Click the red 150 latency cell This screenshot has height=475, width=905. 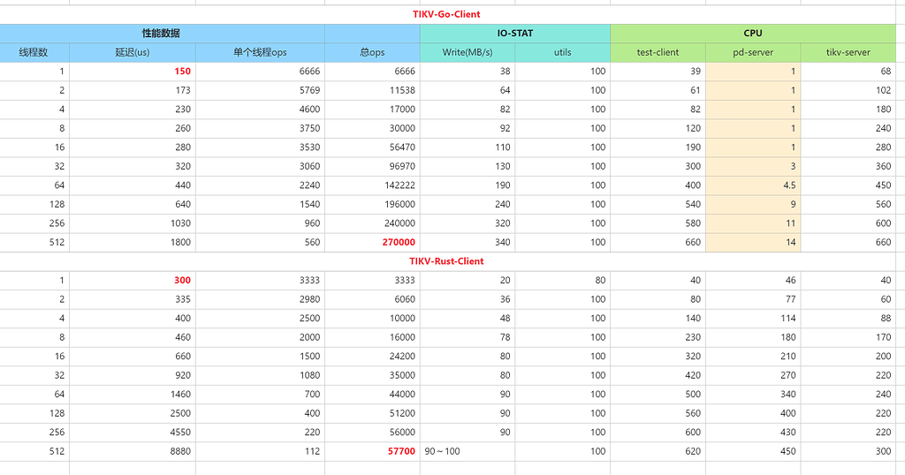pyautogui.click(x=182, y=72)
